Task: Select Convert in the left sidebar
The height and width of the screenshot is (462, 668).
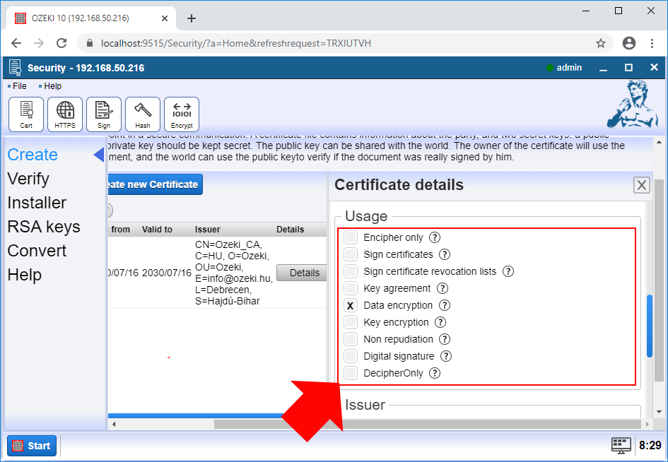Action: (37, 251)
